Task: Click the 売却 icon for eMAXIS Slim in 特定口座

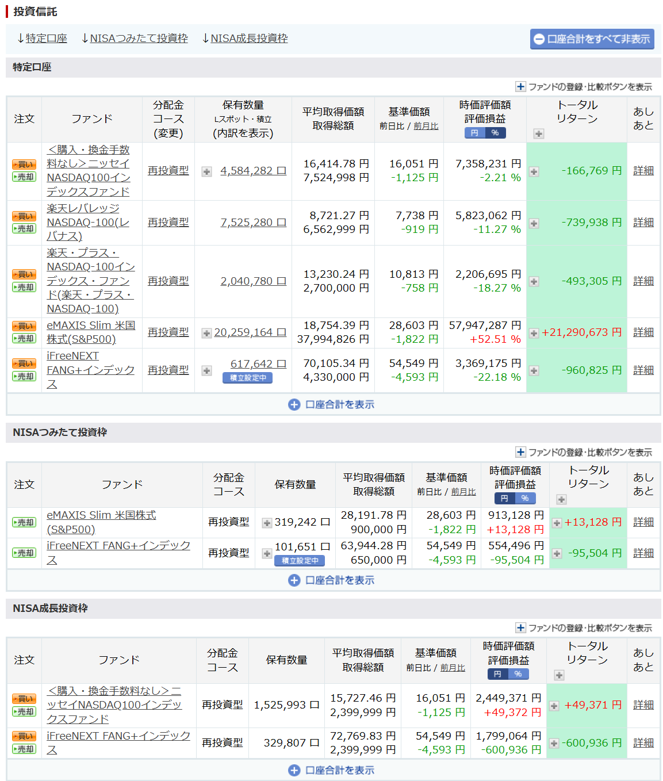Action: click(24, 339)
